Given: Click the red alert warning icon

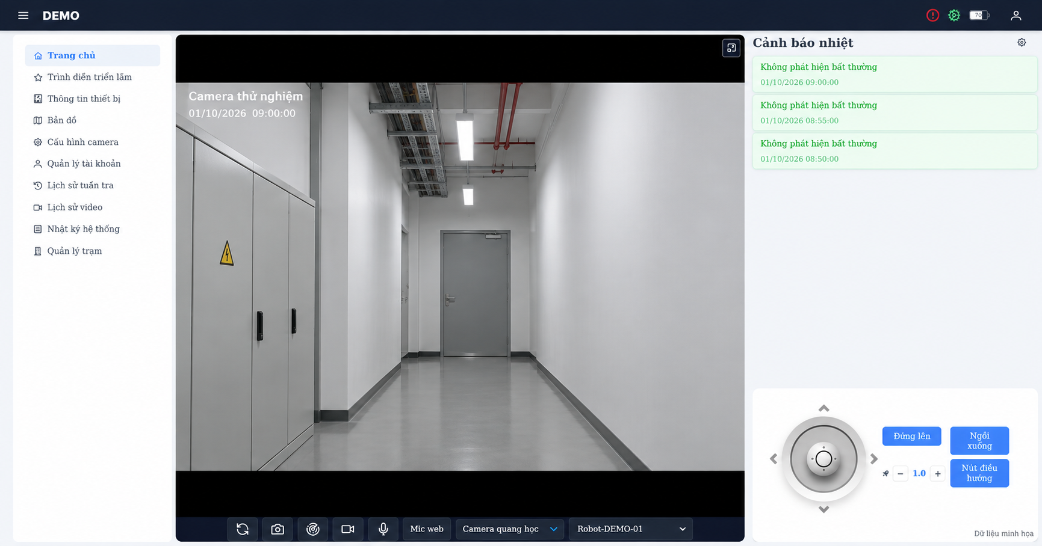Looking at the screenshot, I should pyautogui.click(x=932, y=16).
